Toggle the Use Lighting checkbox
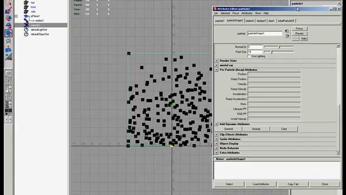The height and width of the screenshot is (195, 346). point(249,56)
